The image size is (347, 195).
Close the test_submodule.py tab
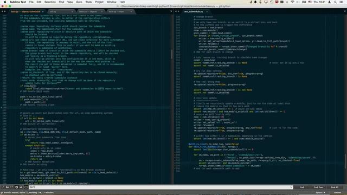(207, 11)
